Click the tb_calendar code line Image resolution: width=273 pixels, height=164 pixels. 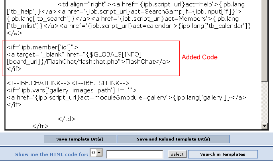pyautogui.click(x=129, y=26)
